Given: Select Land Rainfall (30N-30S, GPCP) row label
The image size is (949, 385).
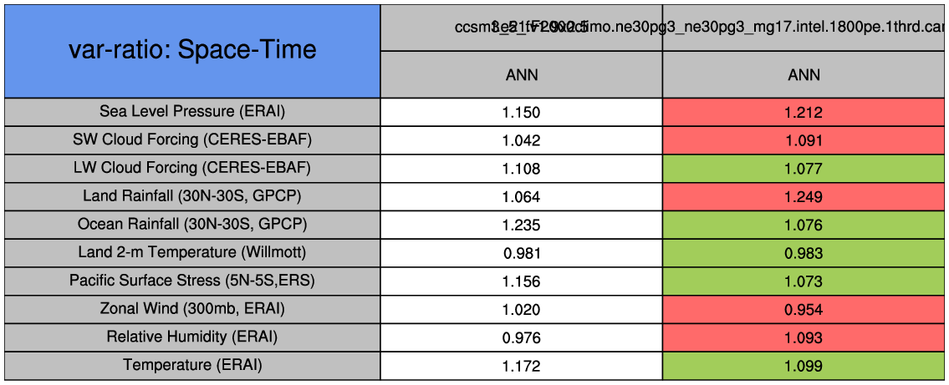Looking at the screenshot, I should (x=192, y=196).
